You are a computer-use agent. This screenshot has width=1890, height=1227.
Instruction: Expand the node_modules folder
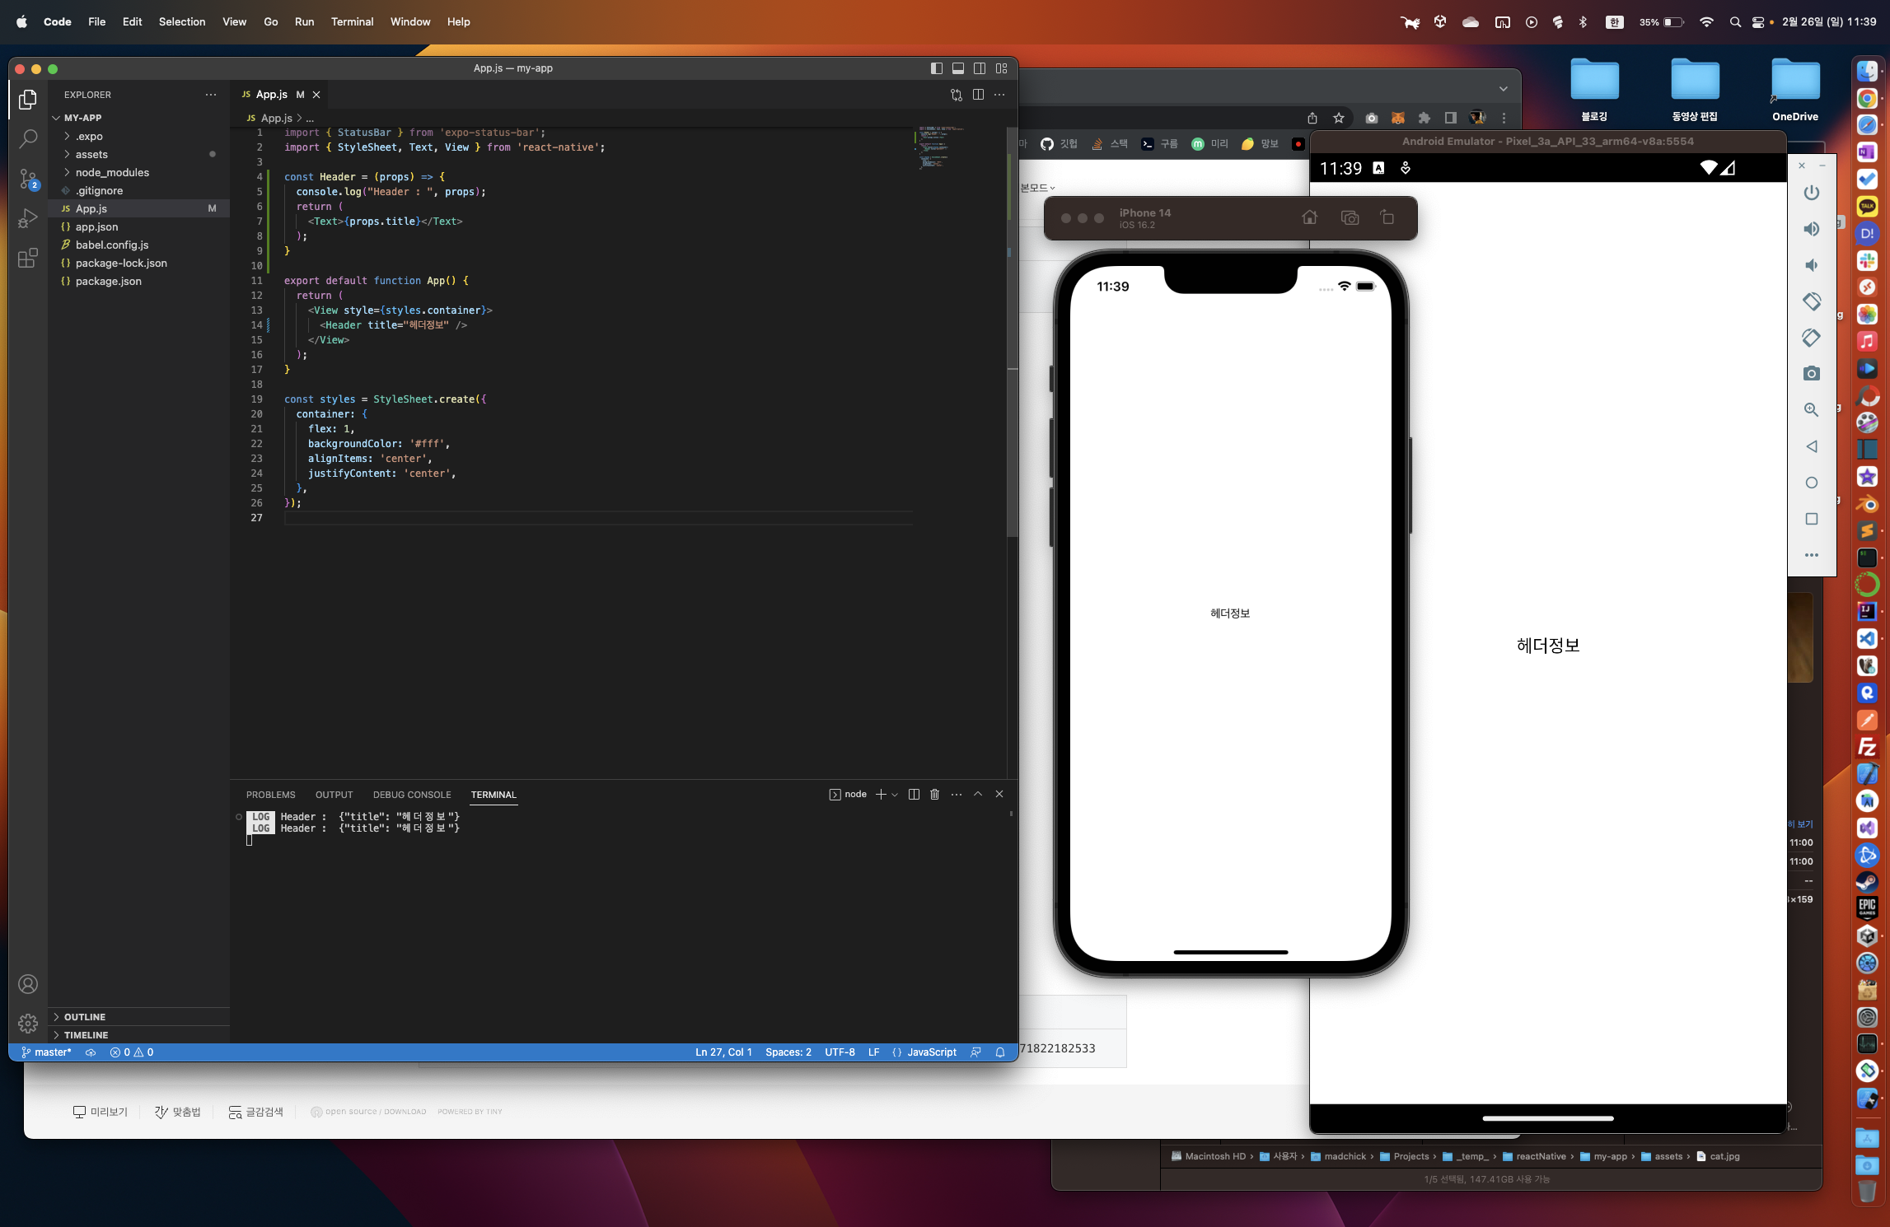click(112, 172)
